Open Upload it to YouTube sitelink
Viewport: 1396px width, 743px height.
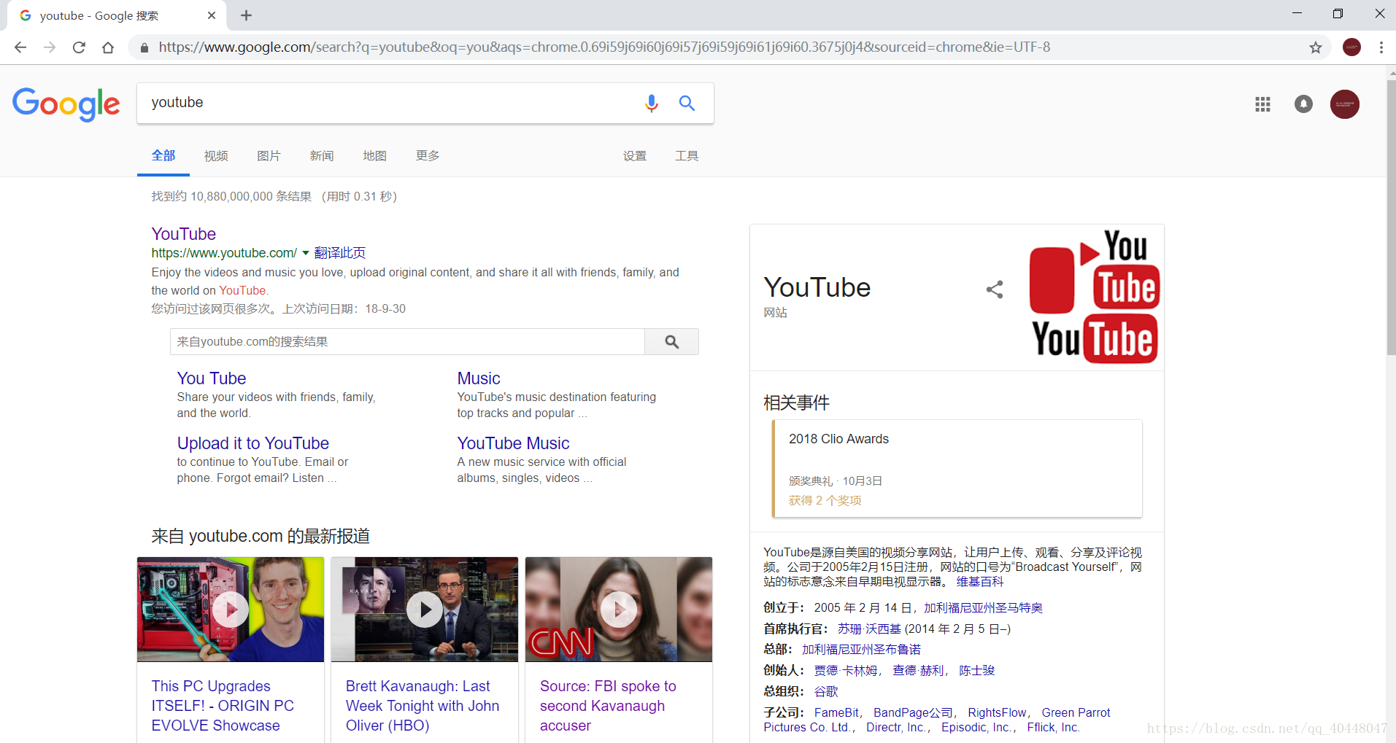coord(253,443)
